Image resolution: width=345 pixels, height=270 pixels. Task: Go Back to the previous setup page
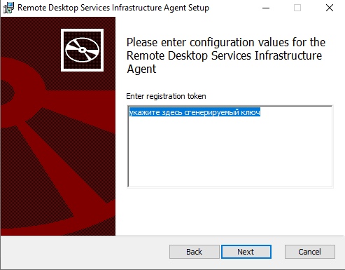tap(195, 252)
